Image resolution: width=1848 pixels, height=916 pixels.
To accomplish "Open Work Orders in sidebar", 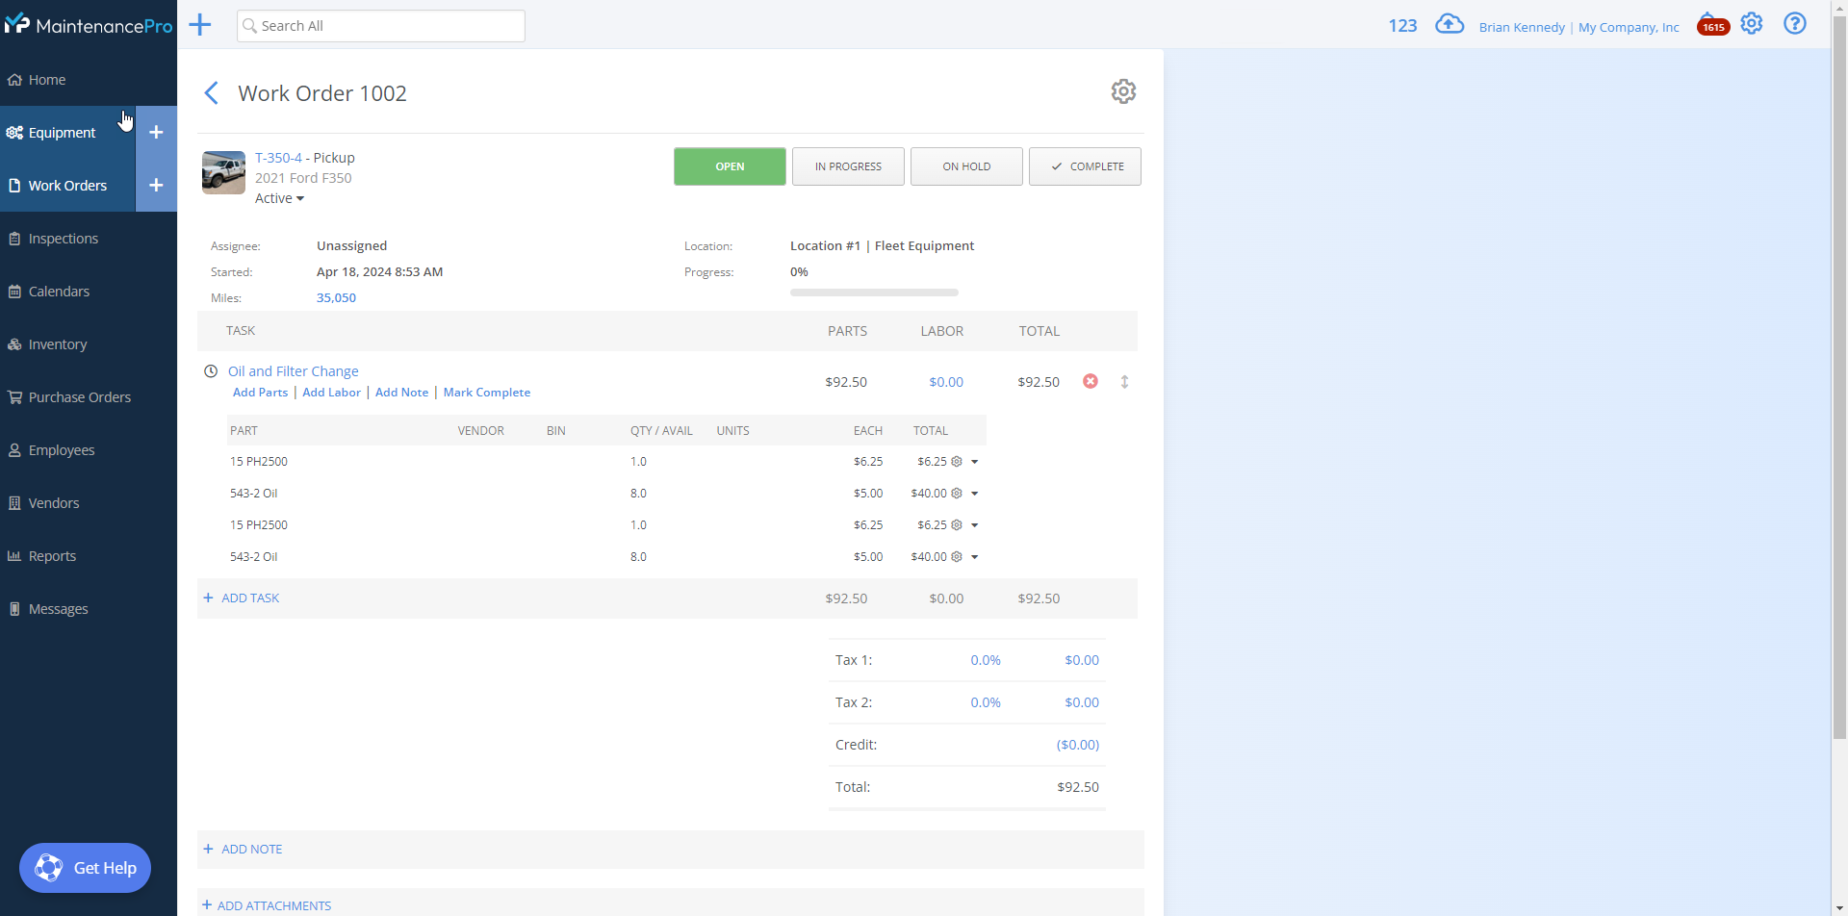I will point(67,186).
